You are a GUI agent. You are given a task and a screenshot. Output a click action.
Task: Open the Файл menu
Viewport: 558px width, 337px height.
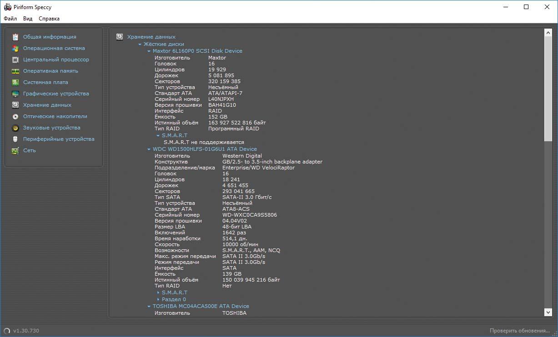10,19
